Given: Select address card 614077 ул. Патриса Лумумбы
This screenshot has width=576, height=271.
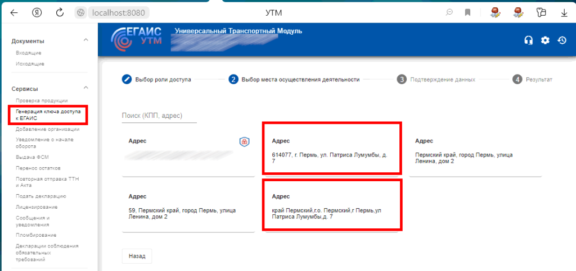Looking at the screenshot, I should (331, 149).
